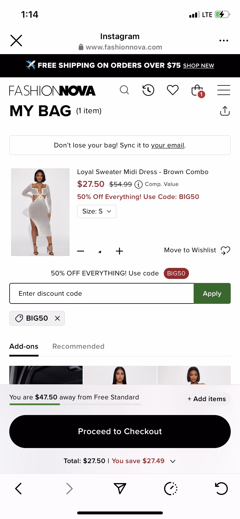Open recently viewed history icon
Viewport: 240px width, 519px height.
[148, 90]
